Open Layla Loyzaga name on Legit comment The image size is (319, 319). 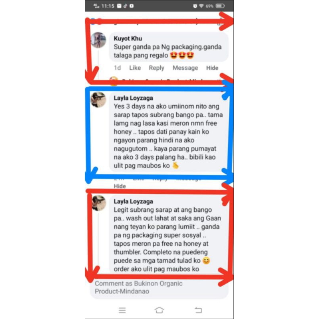click(133, 201)
